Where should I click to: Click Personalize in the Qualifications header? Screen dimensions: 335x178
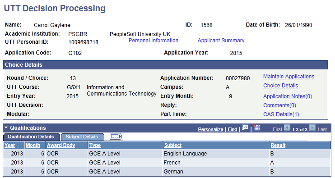point(210,129)
